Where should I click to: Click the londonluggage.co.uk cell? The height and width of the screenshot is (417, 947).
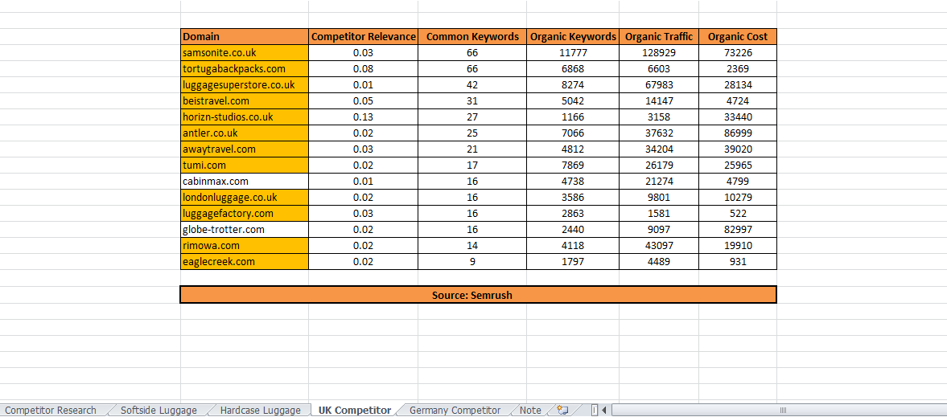245,198
